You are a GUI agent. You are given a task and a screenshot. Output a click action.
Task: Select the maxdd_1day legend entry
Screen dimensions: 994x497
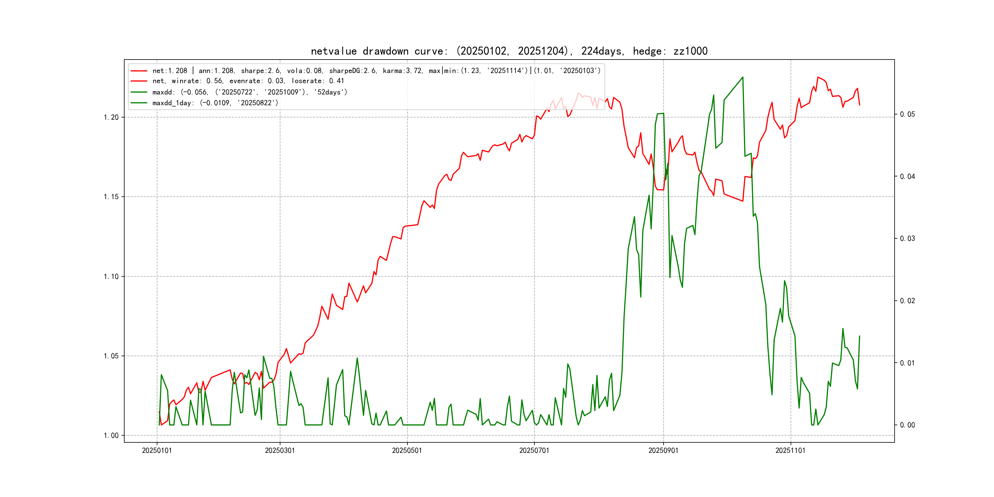pyautogui.click(x=215, y=103)
